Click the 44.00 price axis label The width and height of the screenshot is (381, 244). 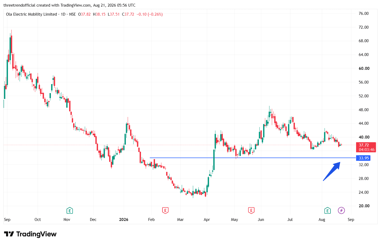click(364, 123)
